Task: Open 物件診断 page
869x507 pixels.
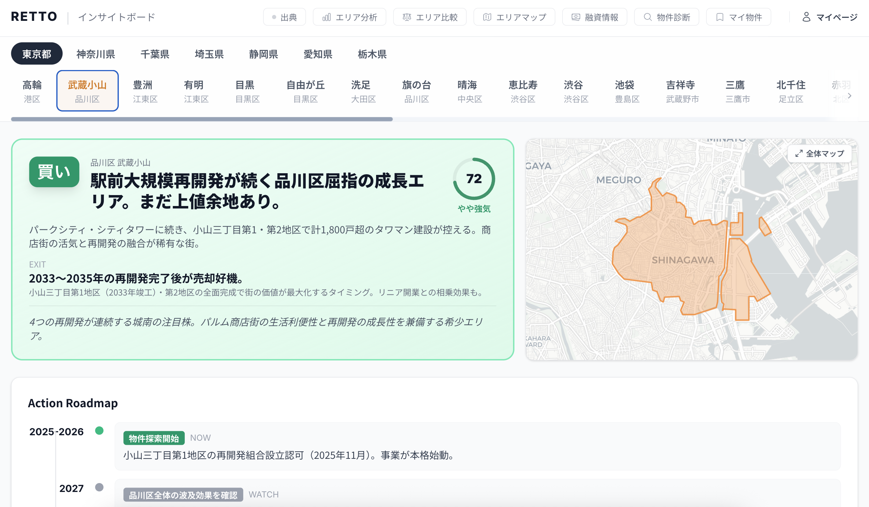Action: (666, 17)
